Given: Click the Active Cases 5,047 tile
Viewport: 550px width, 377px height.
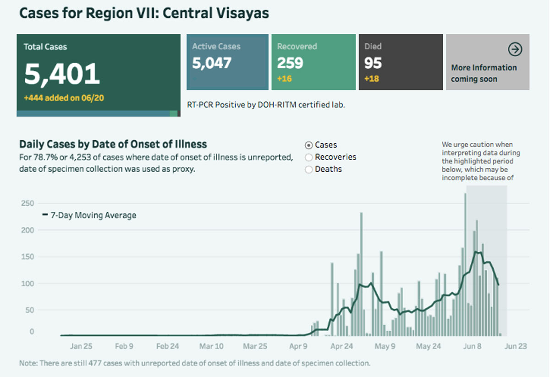Looking at the screenshot, I should (227, 62).
